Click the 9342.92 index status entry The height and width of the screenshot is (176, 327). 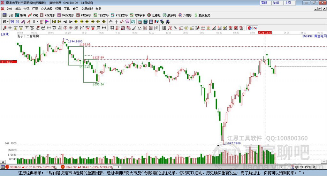87,167
